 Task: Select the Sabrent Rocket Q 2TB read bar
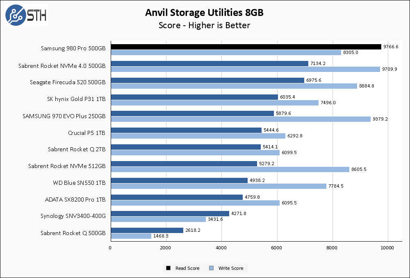[x=185, y=147]
